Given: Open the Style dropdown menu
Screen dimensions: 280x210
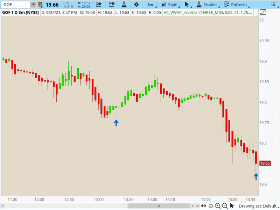Looking at the screenshot, I should [170, 5].
